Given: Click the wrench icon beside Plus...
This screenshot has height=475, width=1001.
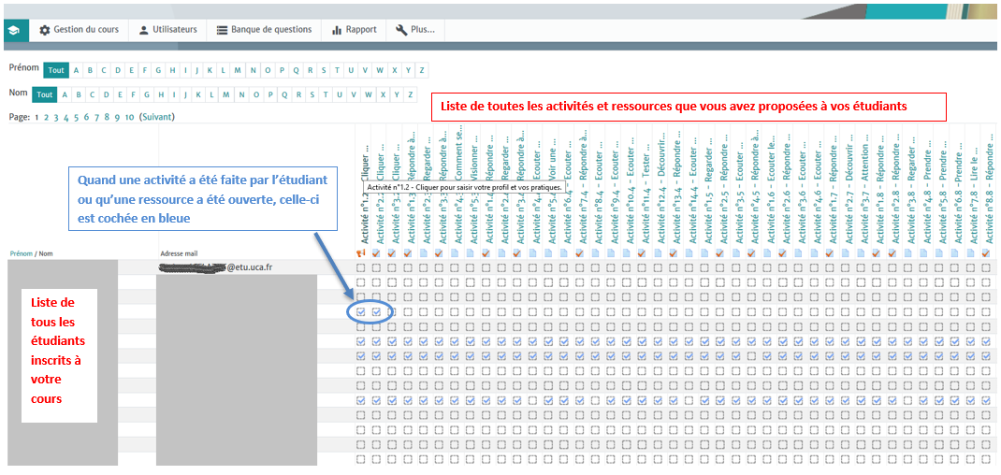Looking at the screenshot, I should coord(401,30).
